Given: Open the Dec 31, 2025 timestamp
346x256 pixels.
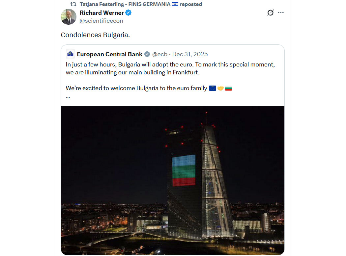Looking at the screenshot, I should pos(190,54).
